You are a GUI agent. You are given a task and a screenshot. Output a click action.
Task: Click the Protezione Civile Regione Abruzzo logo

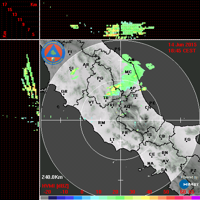53,53
